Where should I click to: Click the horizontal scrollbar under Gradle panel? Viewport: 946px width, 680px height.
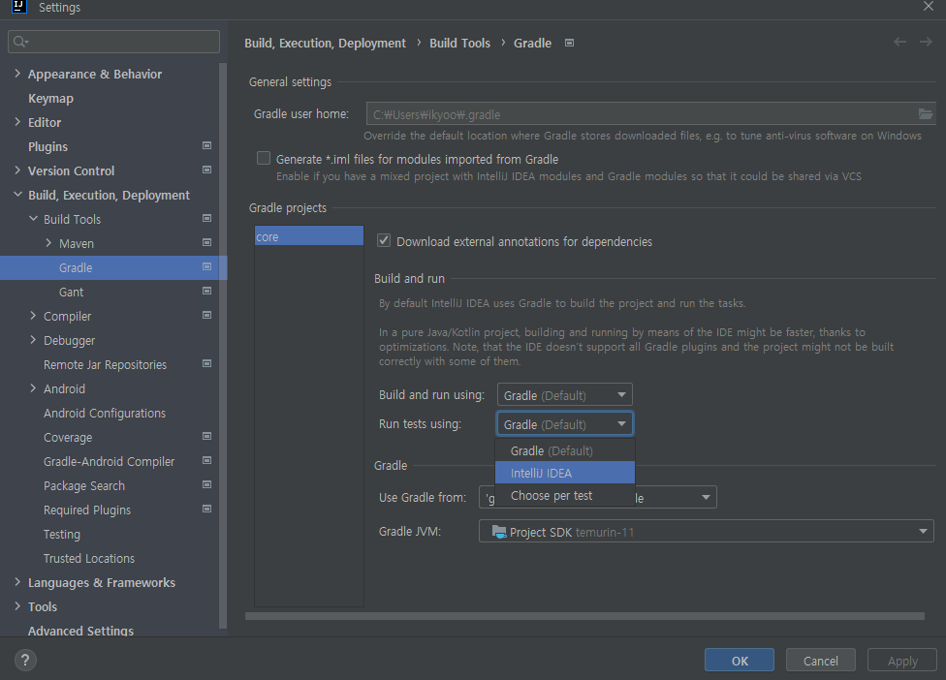click(x=584, y=616)
